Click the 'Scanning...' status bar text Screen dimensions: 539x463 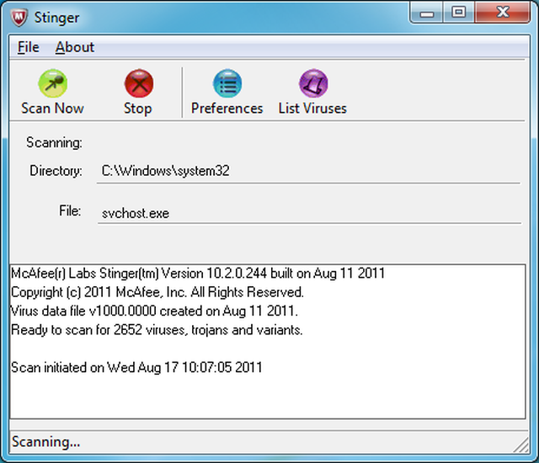(45, 442)
